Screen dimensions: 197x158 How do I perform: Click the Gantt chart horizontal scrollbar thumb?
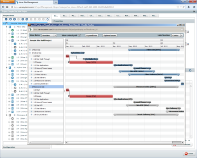pos(177,142)
